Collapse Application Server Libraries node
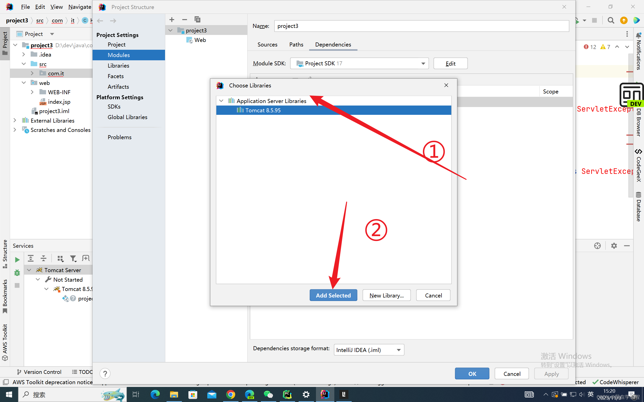The image size is (644, 402). pyautogui.click(x=221, y=101)
